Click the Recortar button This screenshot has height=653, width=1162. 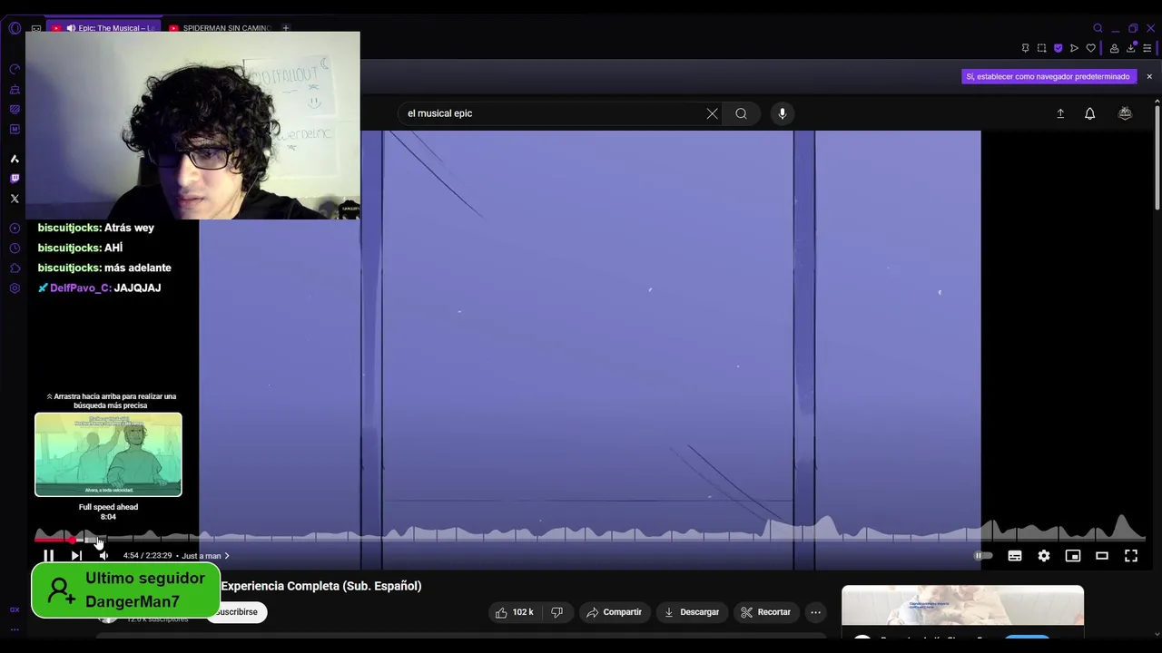[765, 612]
